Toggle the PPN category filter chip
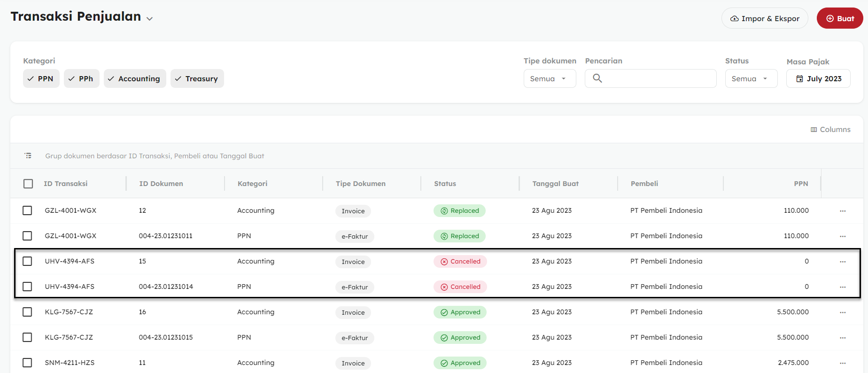 pos(41,78)
